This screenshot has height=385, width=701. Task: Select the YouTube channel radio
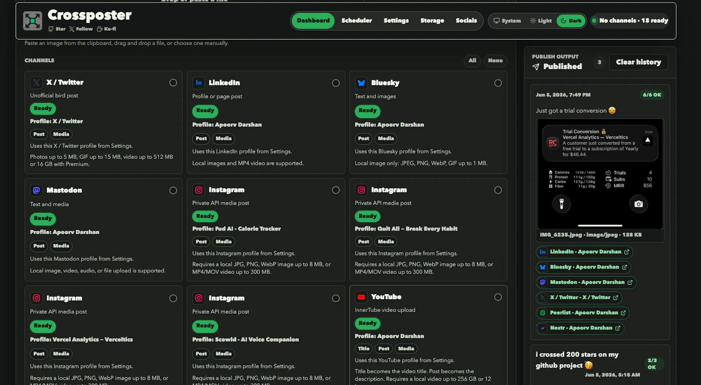click(x=498, y=297)
